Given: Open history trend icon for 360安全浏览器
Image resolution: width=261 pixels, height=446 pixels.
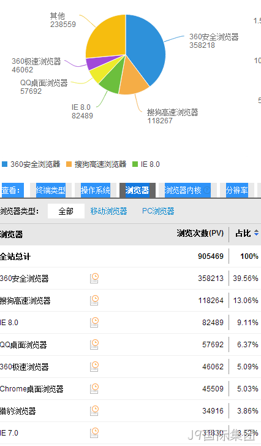Looking at the screenshot, I should (94, 278).
